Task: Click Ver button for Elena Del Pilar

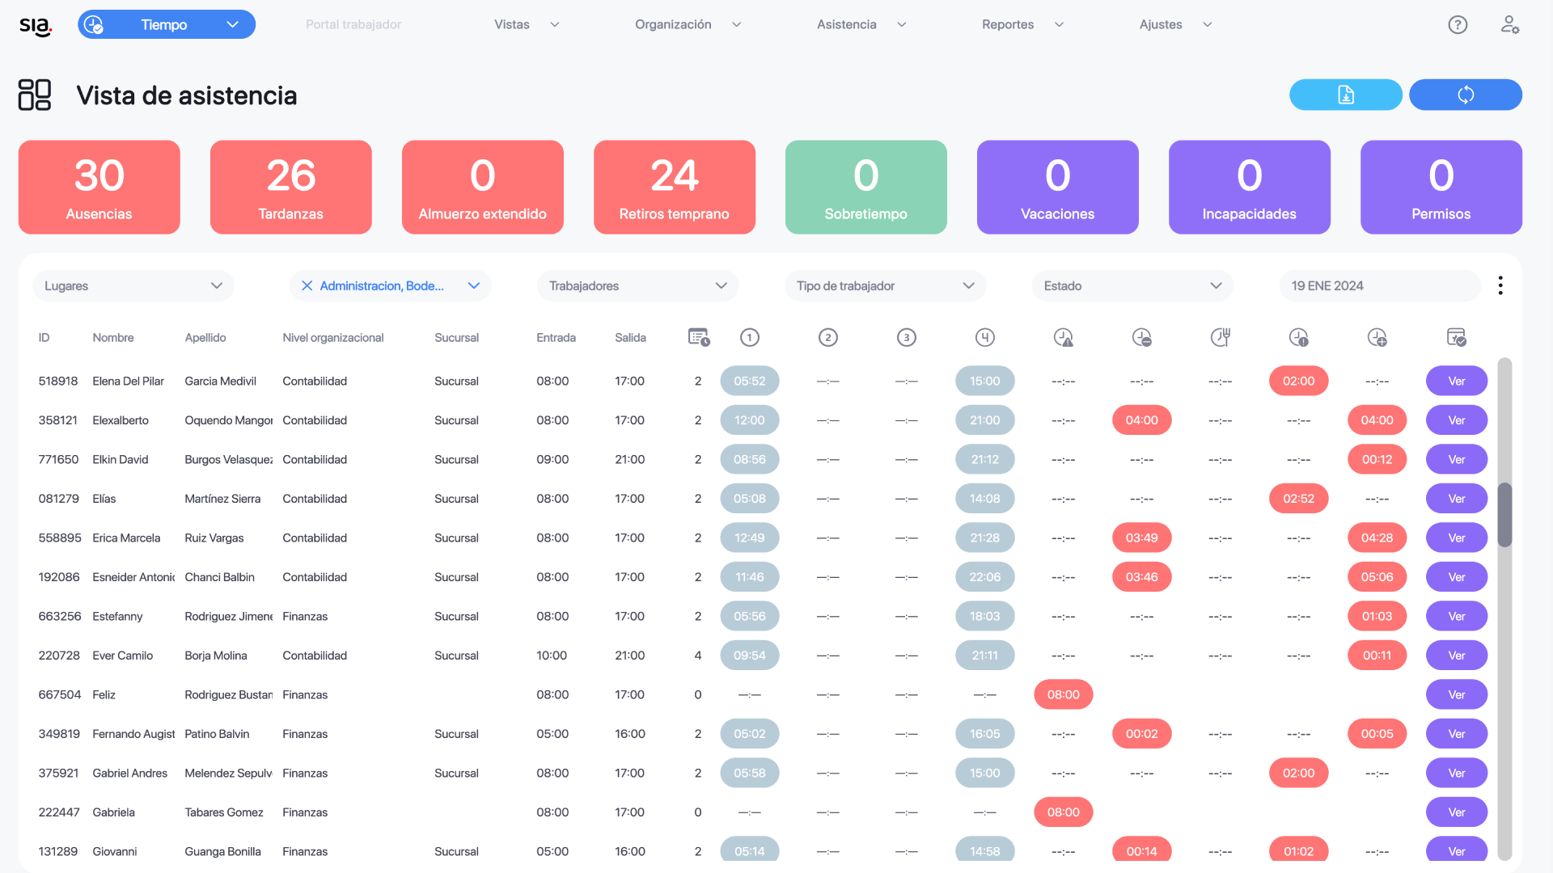Action: [x=1456, y=381]
